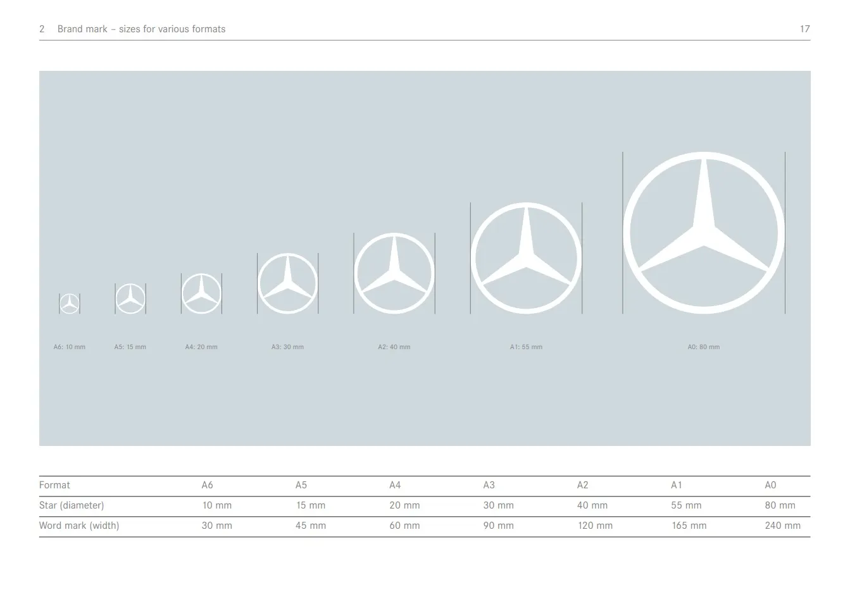Select the A2-sized 40 mm star logo

pos(394,273)
